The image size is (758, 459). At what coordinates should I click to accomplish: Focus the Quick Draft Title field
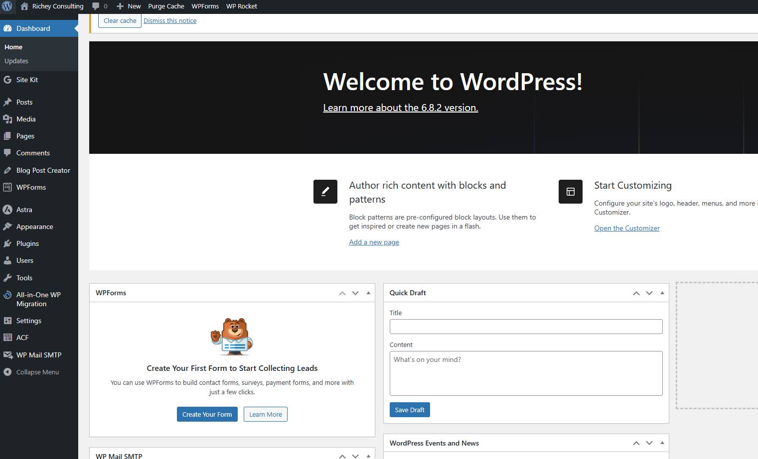coord(526,327)
